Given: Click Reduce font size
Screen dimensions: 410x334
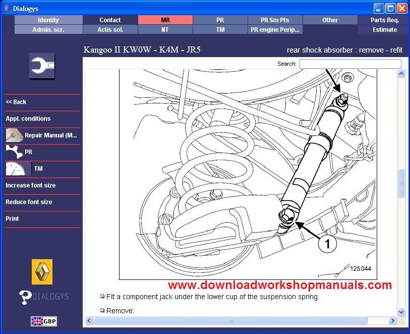Looking at the screenshot, I should pyautogui.click(x=29, y=202).
